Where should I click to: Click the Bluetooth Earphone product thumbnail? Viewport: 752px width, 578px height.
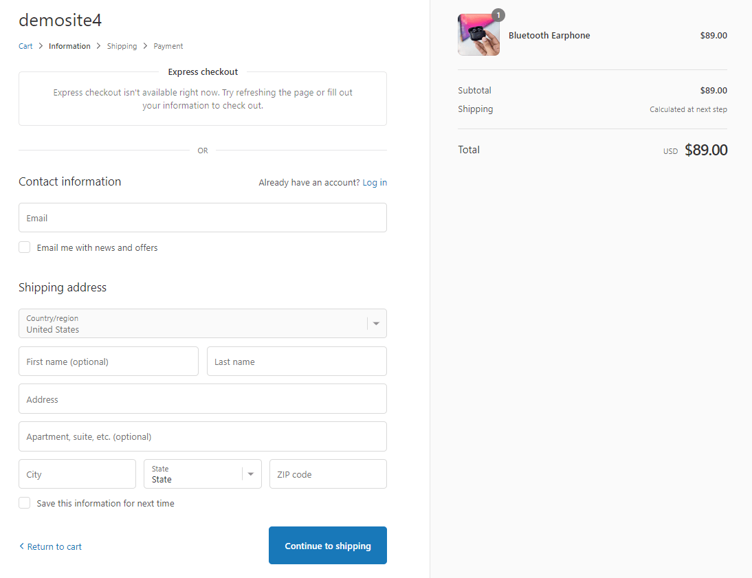click(478, 34)
